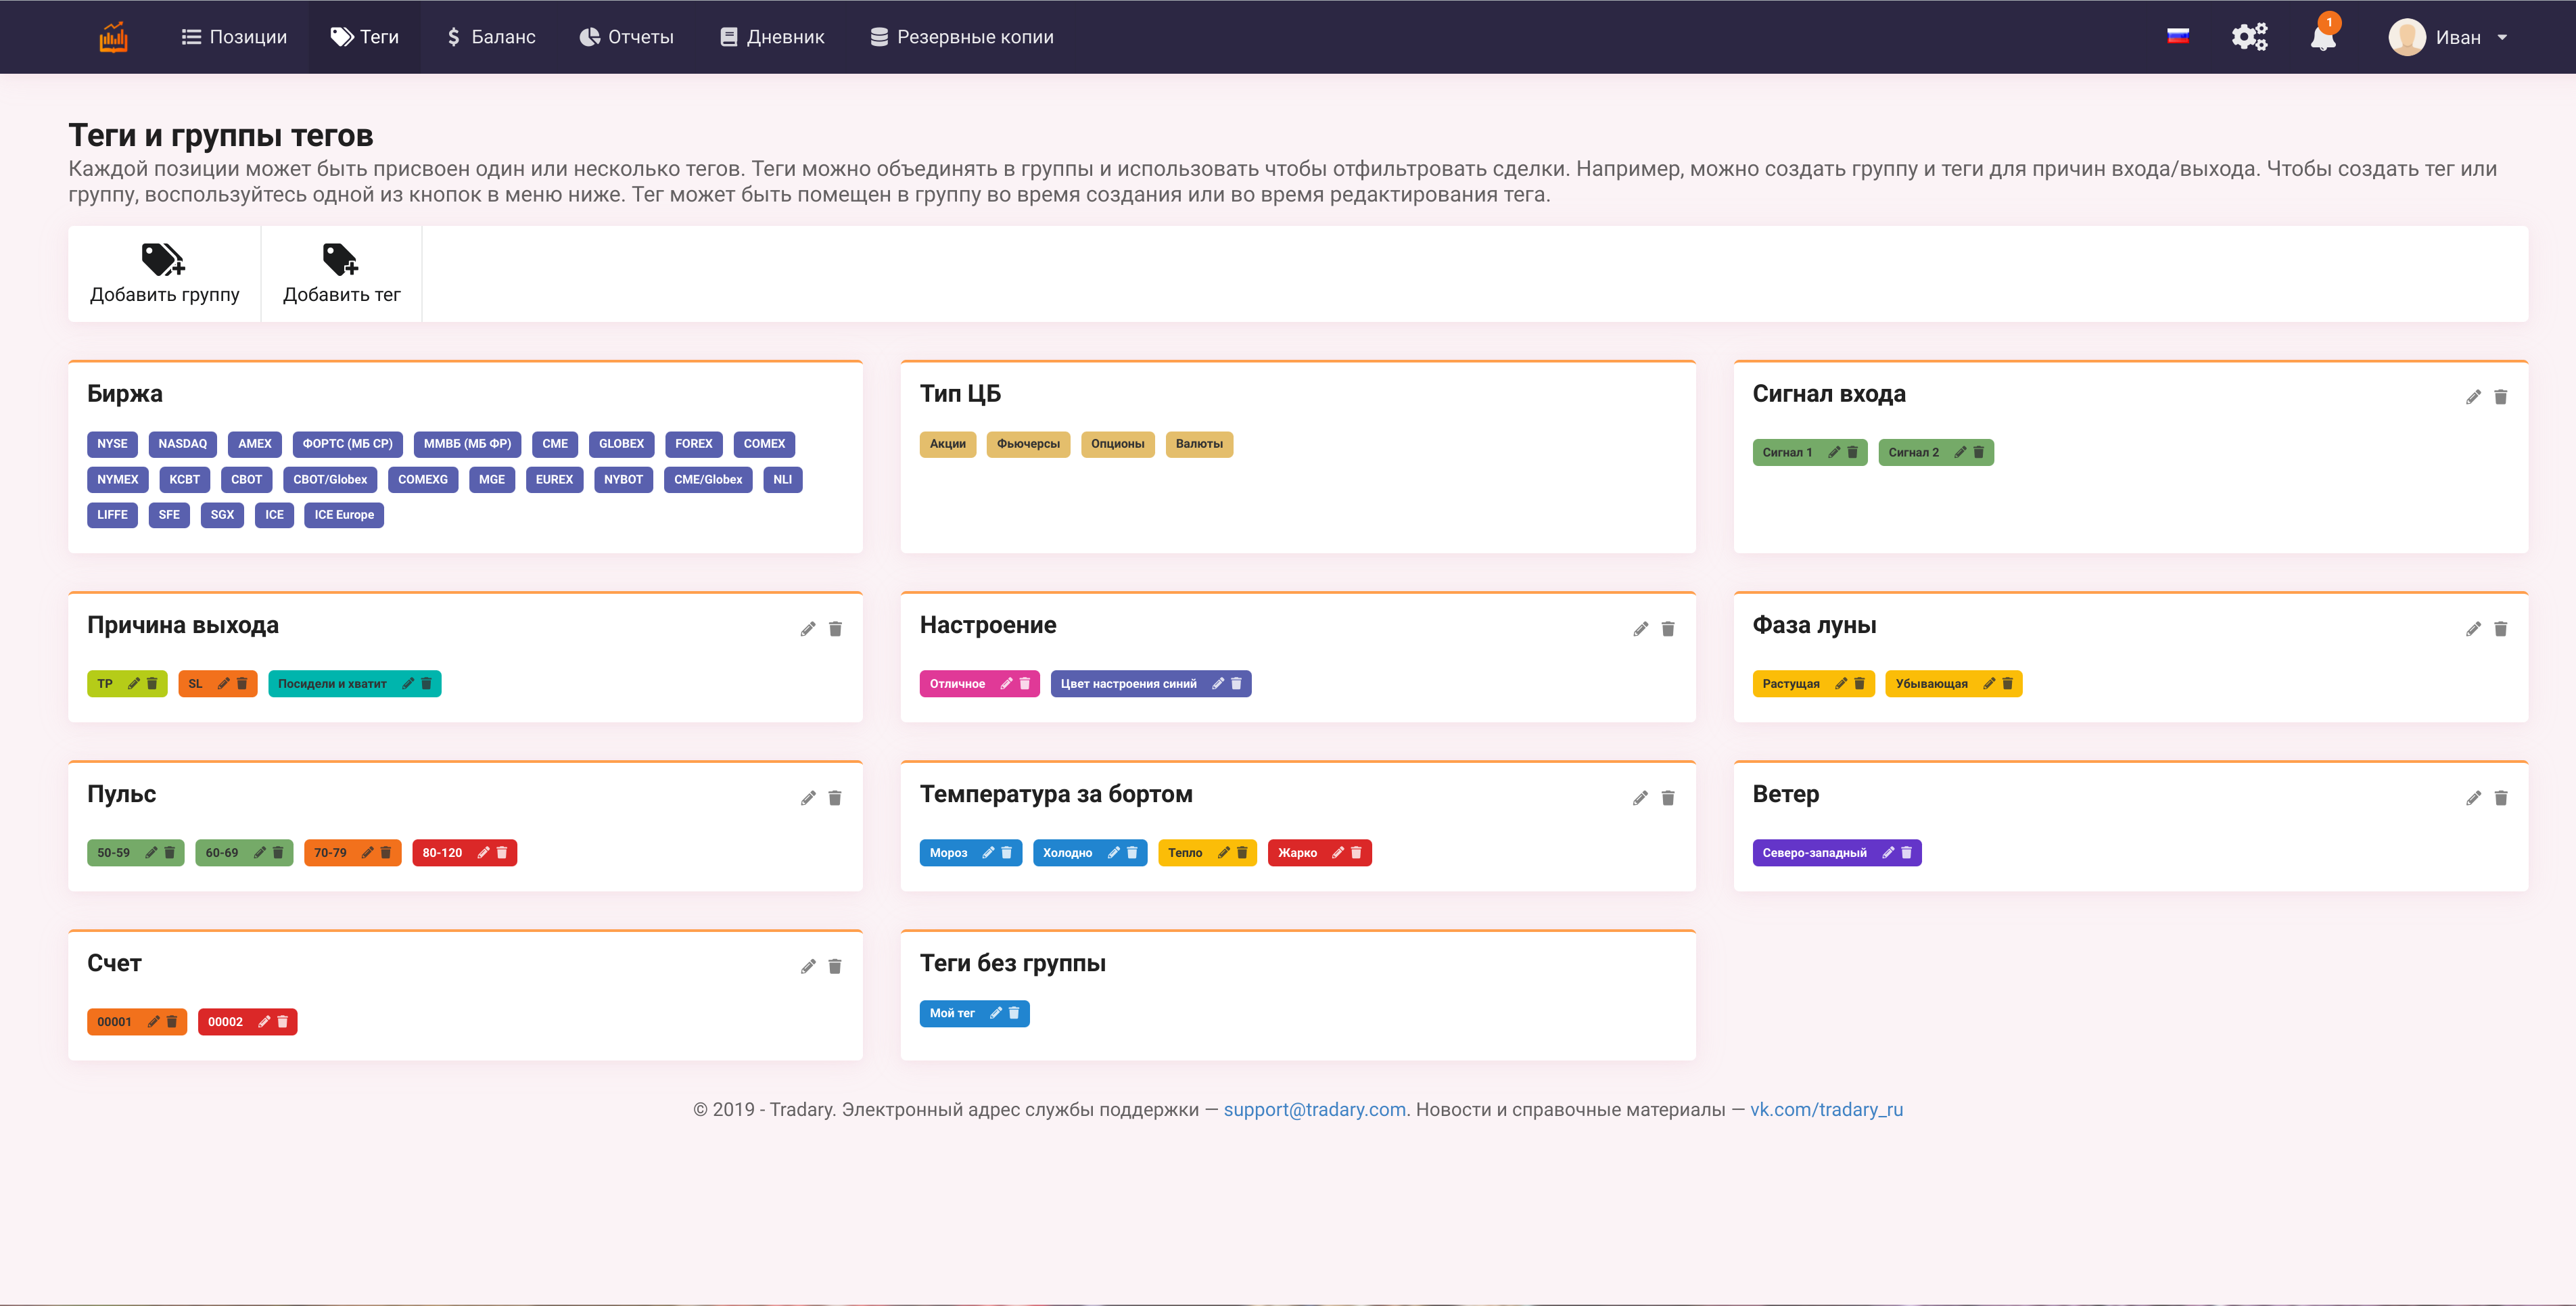The width and height of the screenshot is (2576, 1306).
Task: Delete the Фаза луны group with the trash icon
Action: pos(2500,629)
